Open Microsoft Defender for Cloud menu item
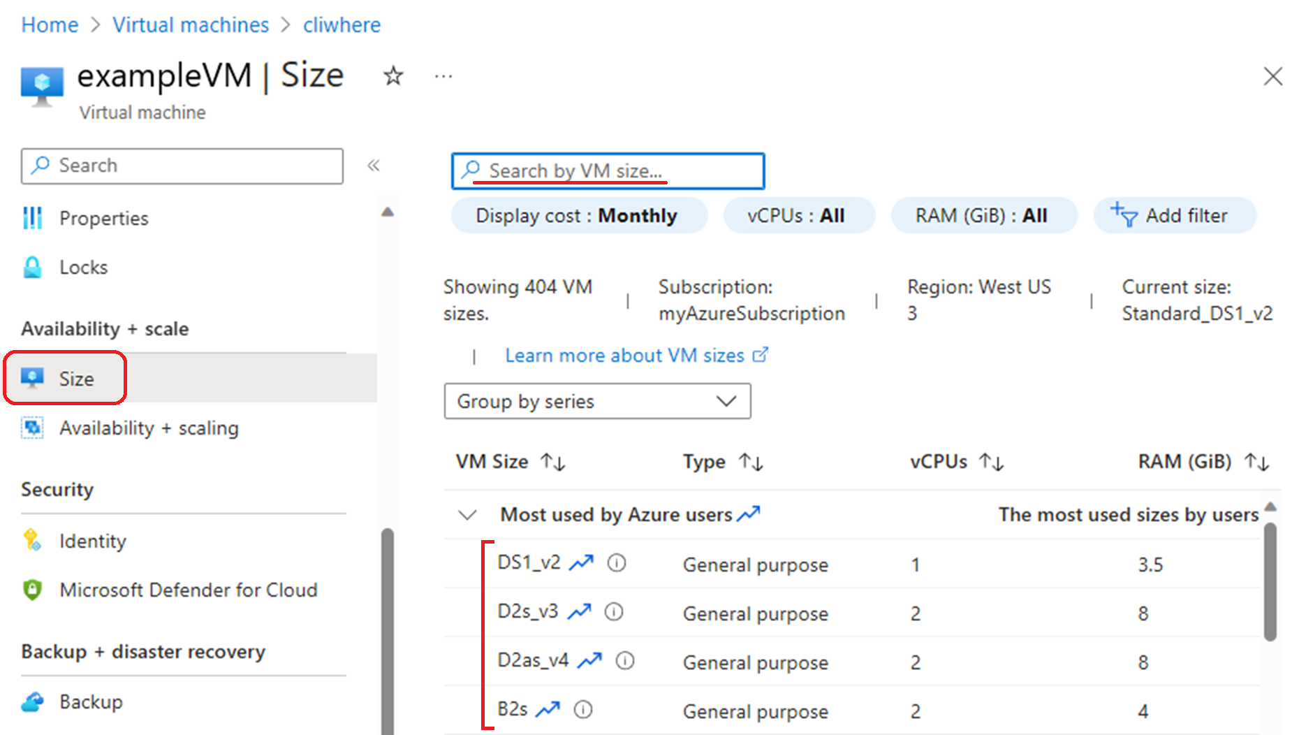Screen dimensions: 1299x735 click(x=188, y=590)
